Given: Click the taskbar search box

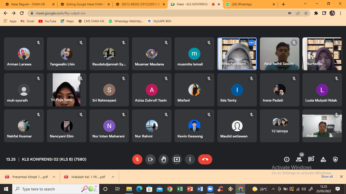Looking at the screenshot, I should point(56,189).
